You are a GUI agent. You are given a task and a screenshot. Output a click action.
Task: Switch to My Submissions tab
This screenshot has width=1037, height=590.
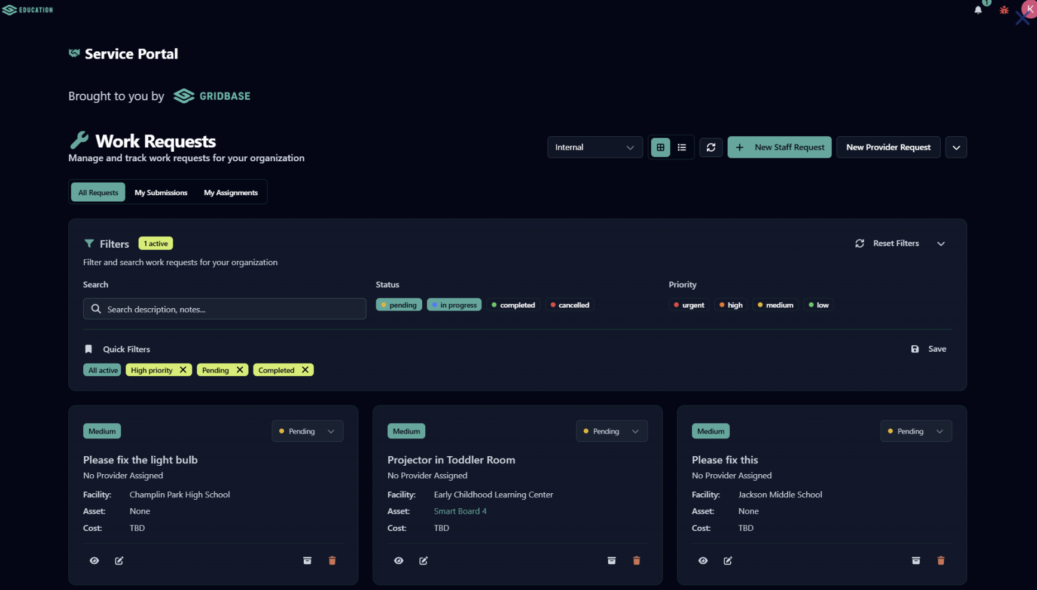[x=161, y=192]
